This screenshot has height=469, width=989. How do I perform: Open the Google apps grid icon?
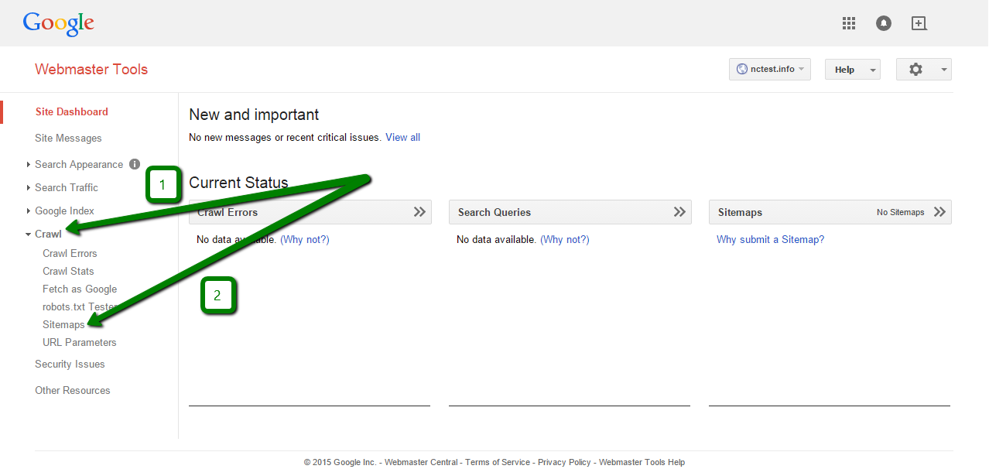pyautogui.click(x=849, y=23)
